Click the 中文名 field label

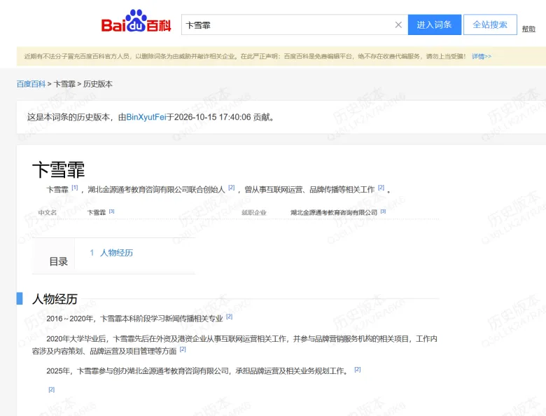(x=48, y=212)
